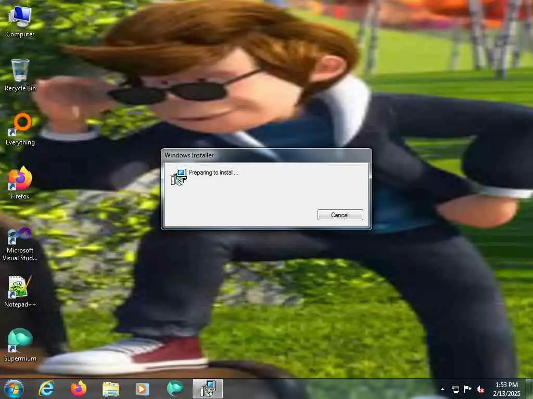Viewport: 533px width, 399px height.
Task: Open the Action Center flag icon
Action: click(468, 389)
